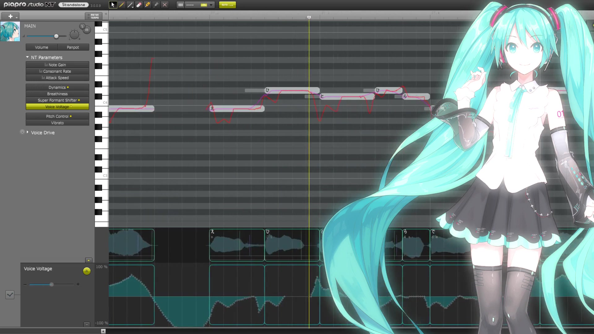Select the Consonant Rate parameter
The height and width of the screenshot is (334, 594).
tap(57, 71)
